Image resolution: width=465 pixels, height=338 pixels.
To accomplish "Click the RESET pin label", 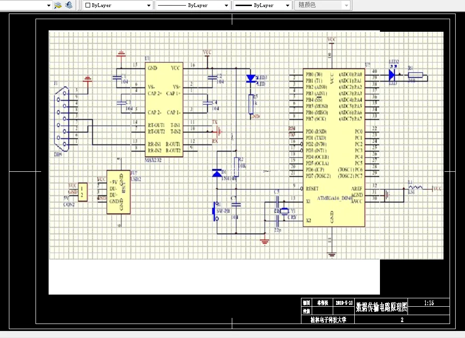I will pos(312,189).
